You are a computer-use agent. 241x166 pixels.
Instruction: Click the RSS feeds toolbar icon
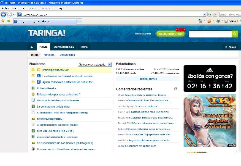(x=209, y=21)
